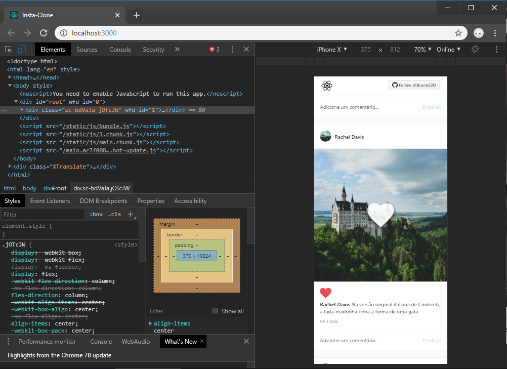This screenshot has height=369, width=507.
Task: Open the /static/js/main.chunk.js link
Action: (103, 142)
